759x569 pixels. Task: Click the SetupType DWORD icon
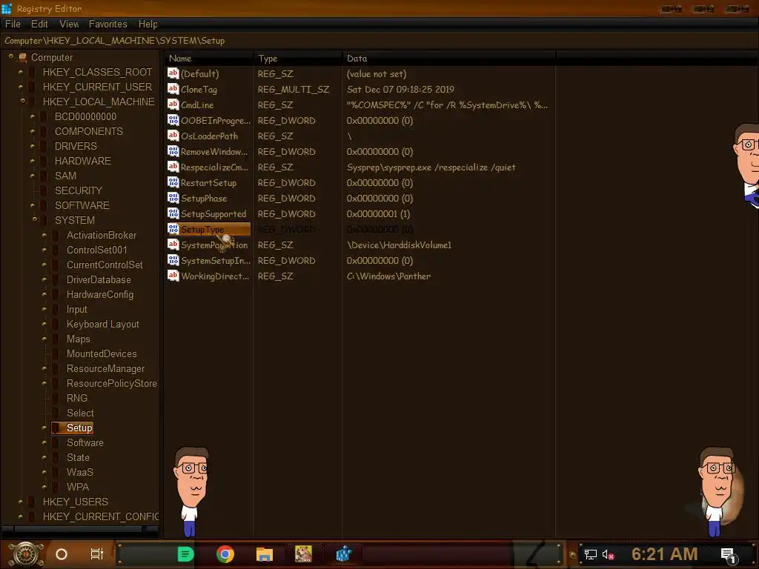[173, 228]
